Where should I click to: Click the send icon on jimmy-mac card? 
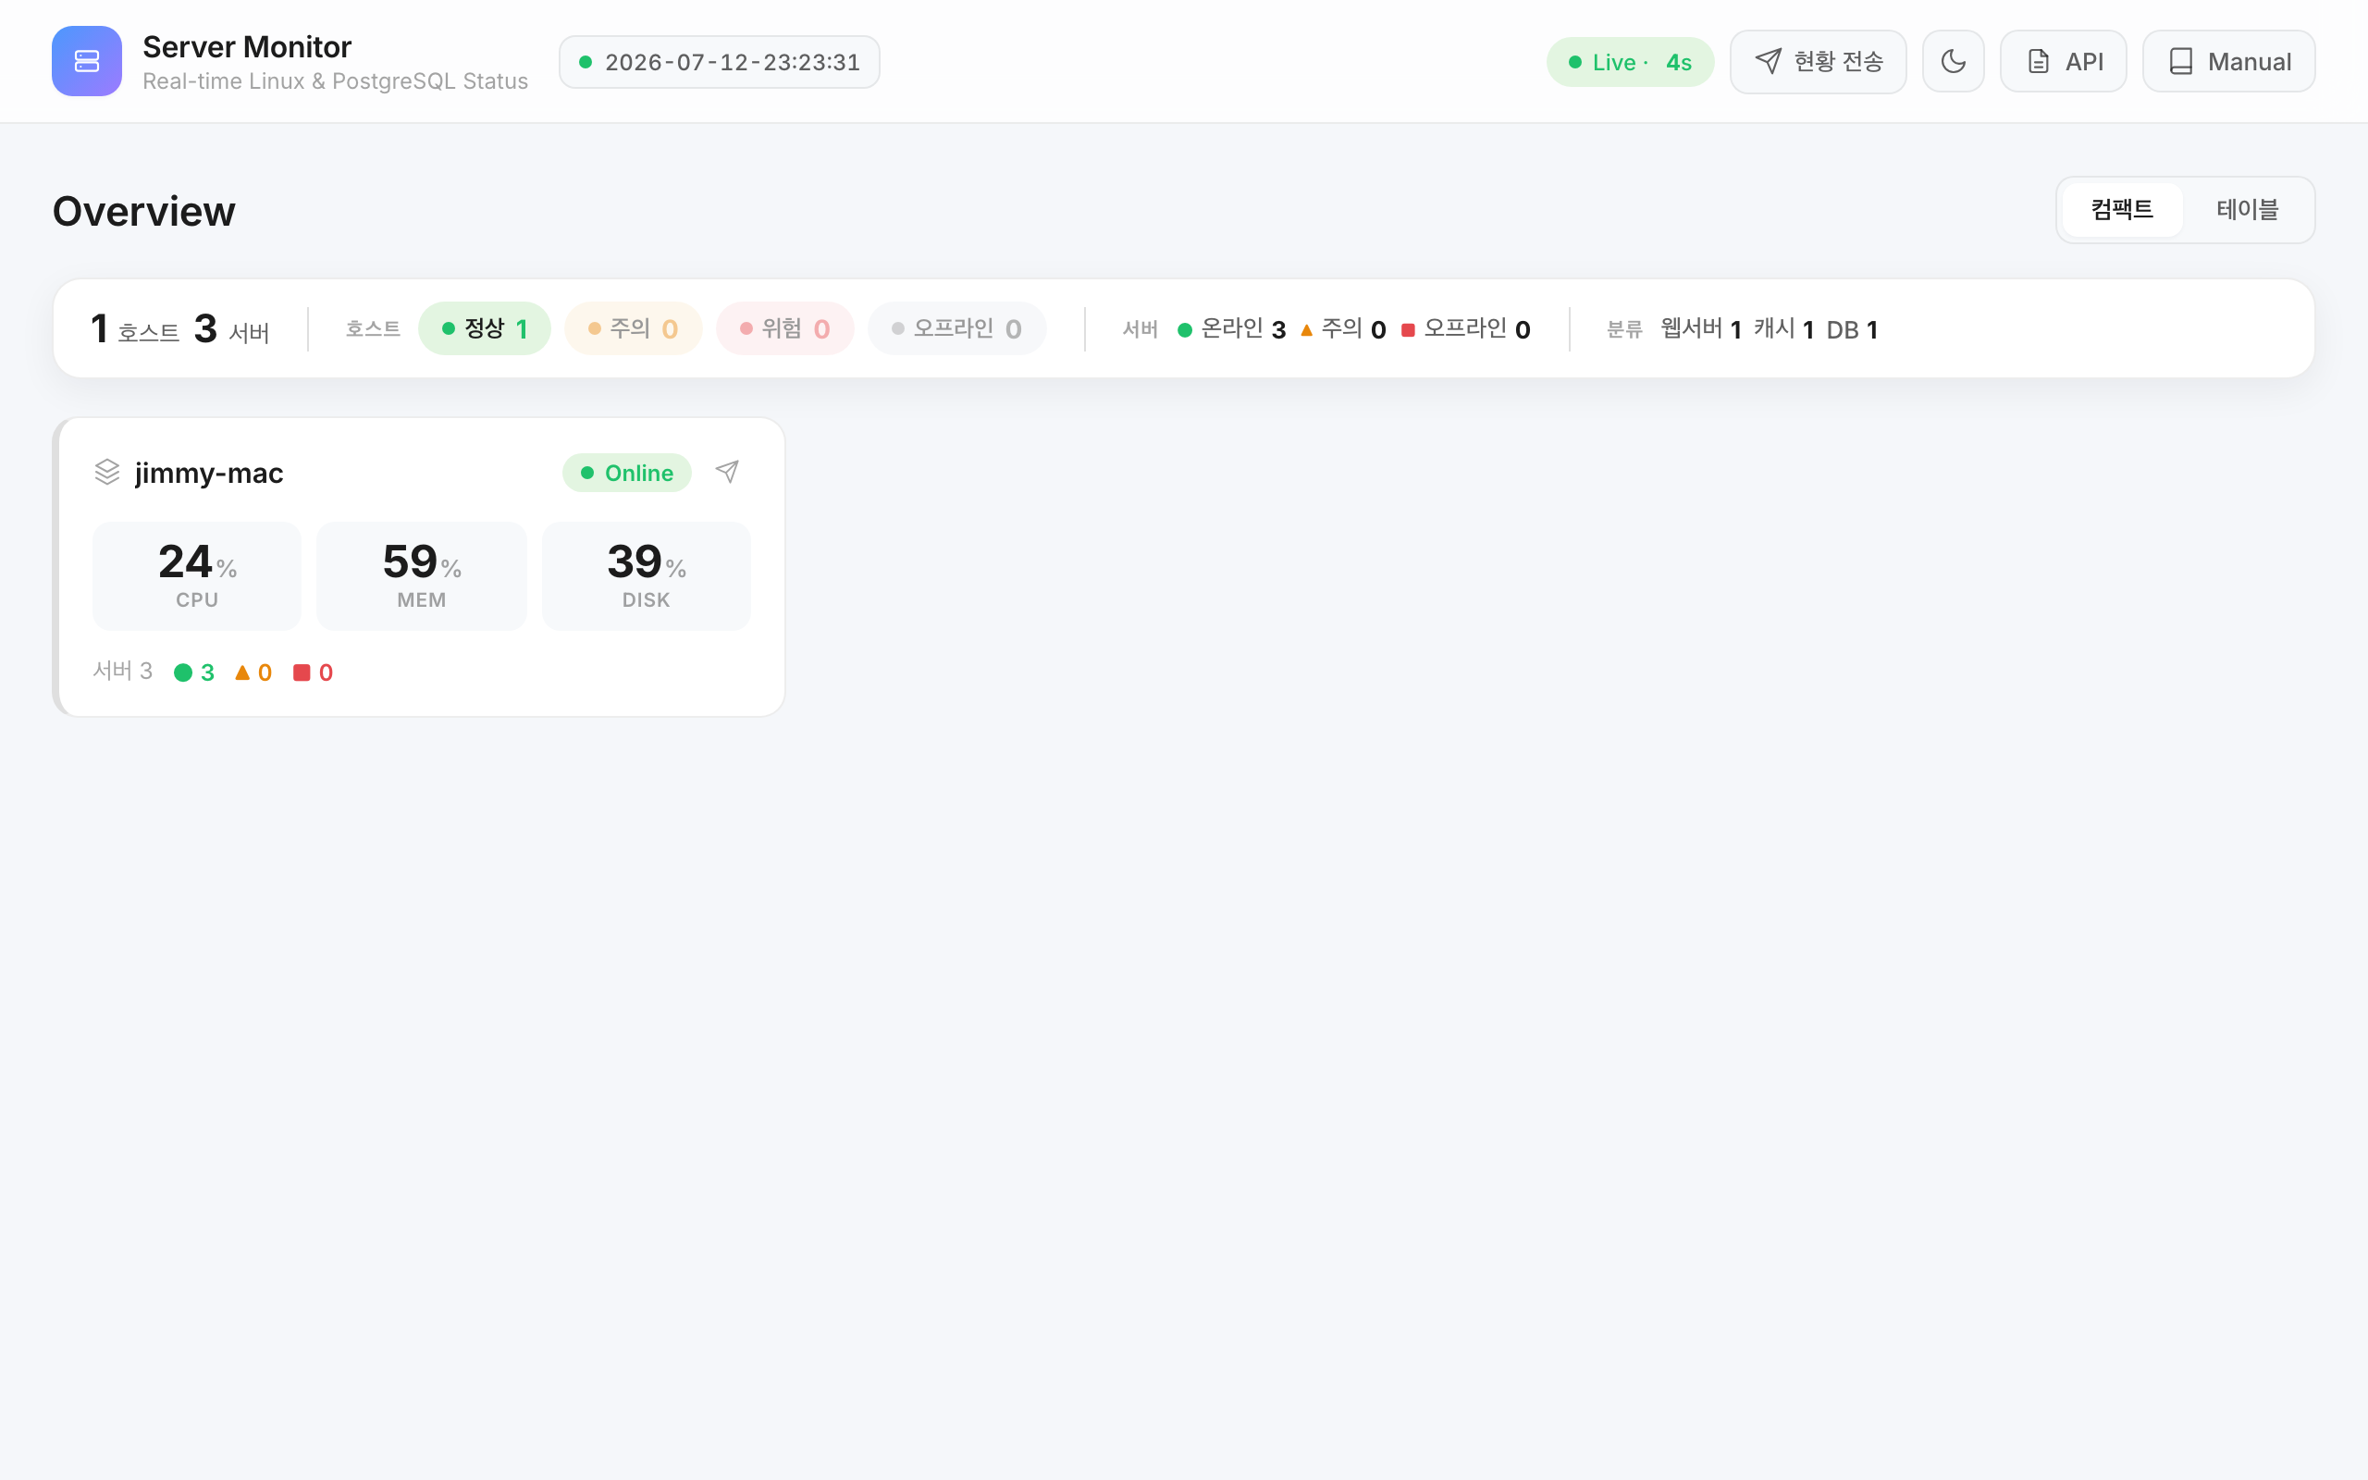click(727, 472)
